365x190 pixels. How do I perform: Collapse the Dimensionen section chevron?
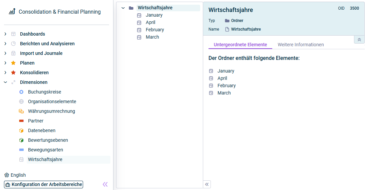pos(5,82)
